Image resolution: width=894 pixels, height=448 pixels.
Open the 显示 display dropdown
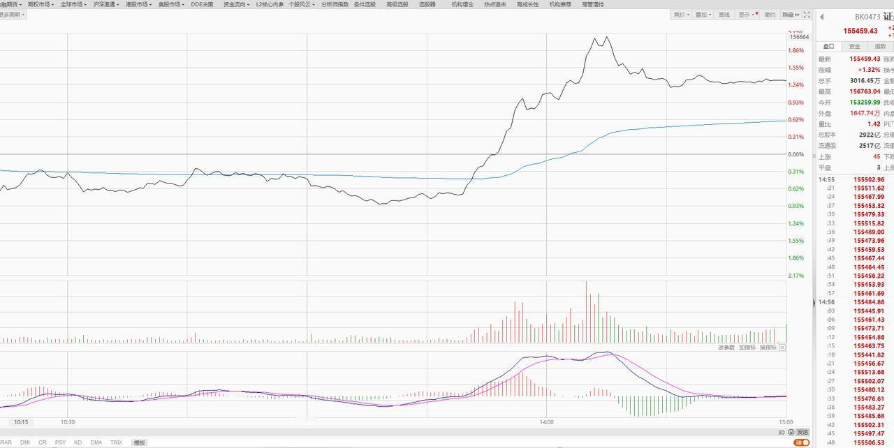pos(747,15)
